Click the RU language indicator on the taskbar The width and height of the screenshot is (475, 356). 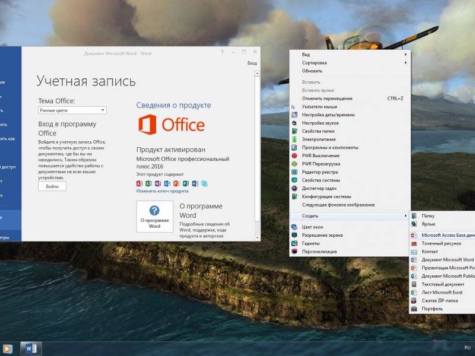tap(467, 348)
